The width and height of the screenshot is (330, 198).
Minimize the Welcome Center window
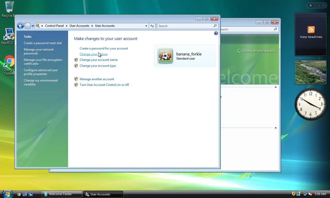click(259, 22)
